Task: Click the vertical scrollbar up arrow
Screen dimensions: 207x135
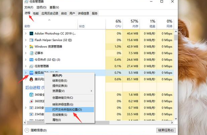Action: pyautogui.click(x=176, y=32)
